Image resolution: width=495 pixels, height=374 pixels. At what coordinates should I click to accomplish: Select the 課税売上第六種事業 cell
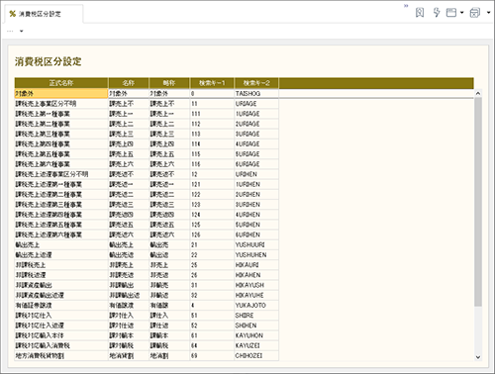[x=61, y=164]
